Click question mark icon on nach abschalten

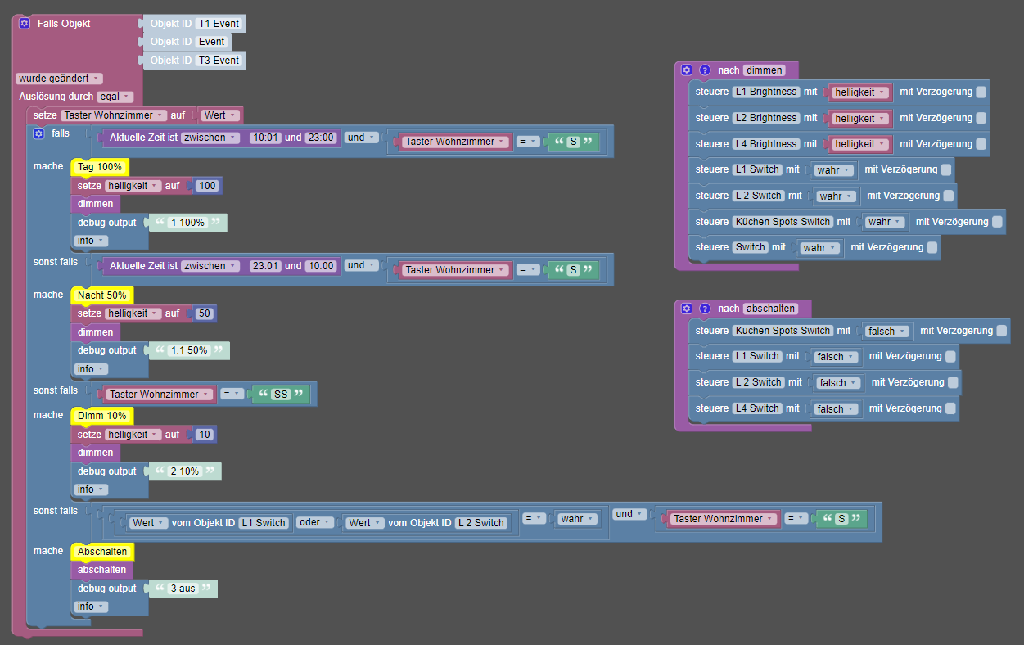tap(705, 309)
